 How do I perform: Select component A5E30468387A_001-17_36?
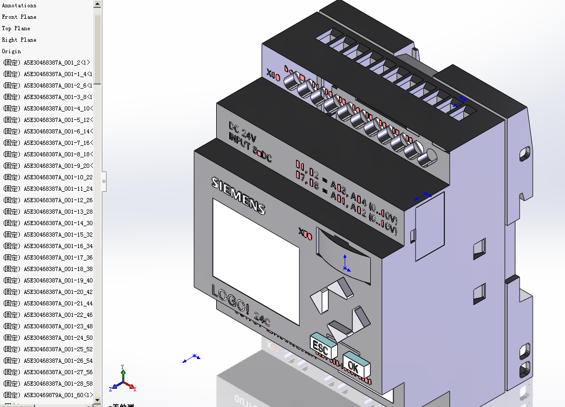pos(48,258)
